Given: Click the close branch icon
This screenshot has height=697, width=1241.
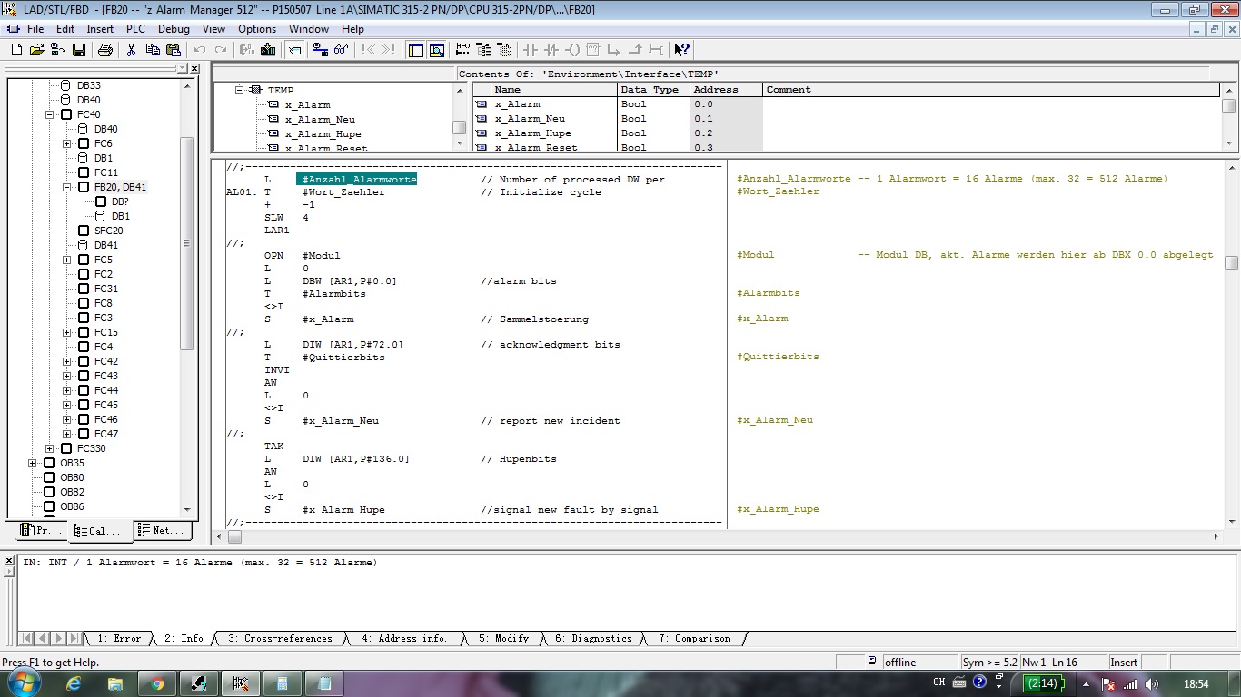Looking at the screenshot, I should point(635,50).
